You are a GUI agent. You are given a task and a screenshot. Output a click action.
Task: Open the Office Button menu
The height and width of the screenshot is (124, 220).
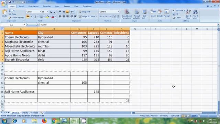(x=3, y=3)
